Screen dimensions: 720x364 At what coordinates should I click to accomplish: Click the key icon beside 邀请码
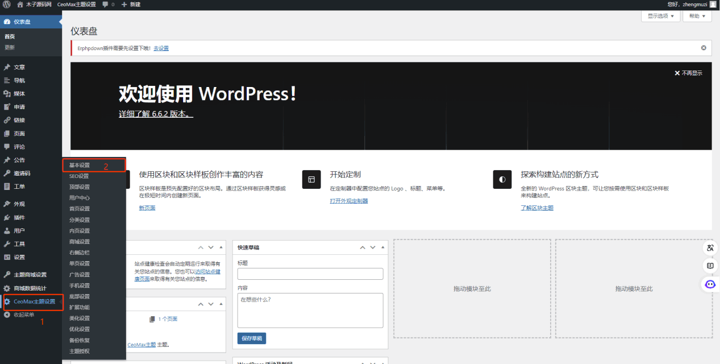[x=7, y=173]
